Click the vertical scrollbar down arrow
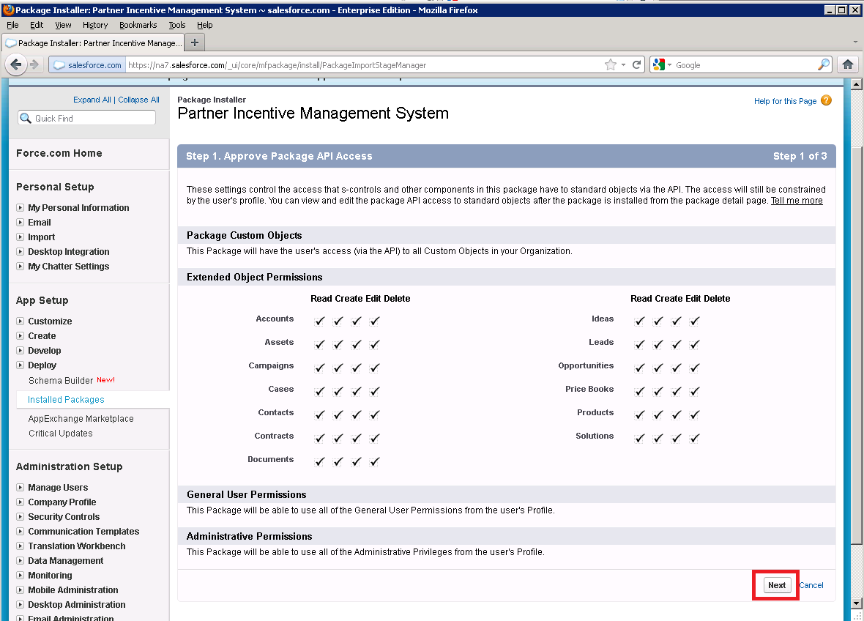This screenshot has height=621, width=864. coord(857,603)
